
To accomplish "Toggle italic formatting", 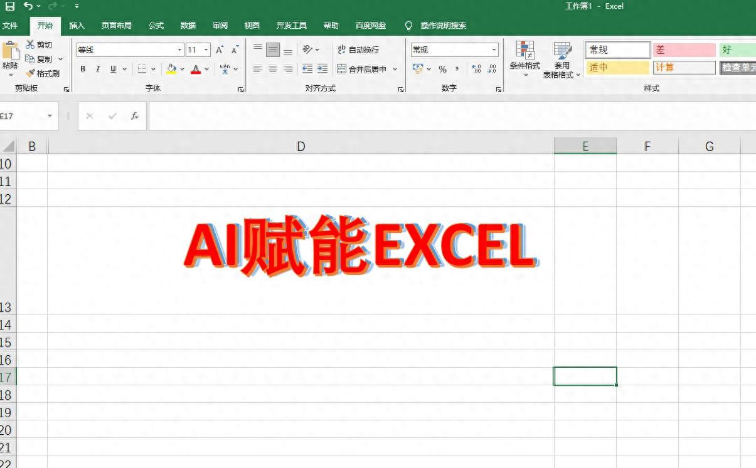I will (x=97, y=69).
